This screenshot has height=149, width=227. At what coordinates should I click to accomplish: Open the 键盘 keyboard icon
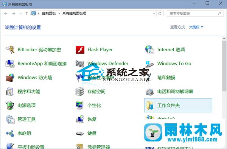click(x=80, y=134)
